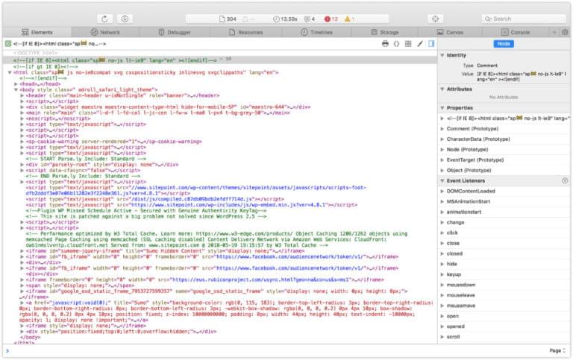The width and height of the screenshot is (573, 360).
Task: Open the Page dropdown at bottom right
Action: point(557,350)
